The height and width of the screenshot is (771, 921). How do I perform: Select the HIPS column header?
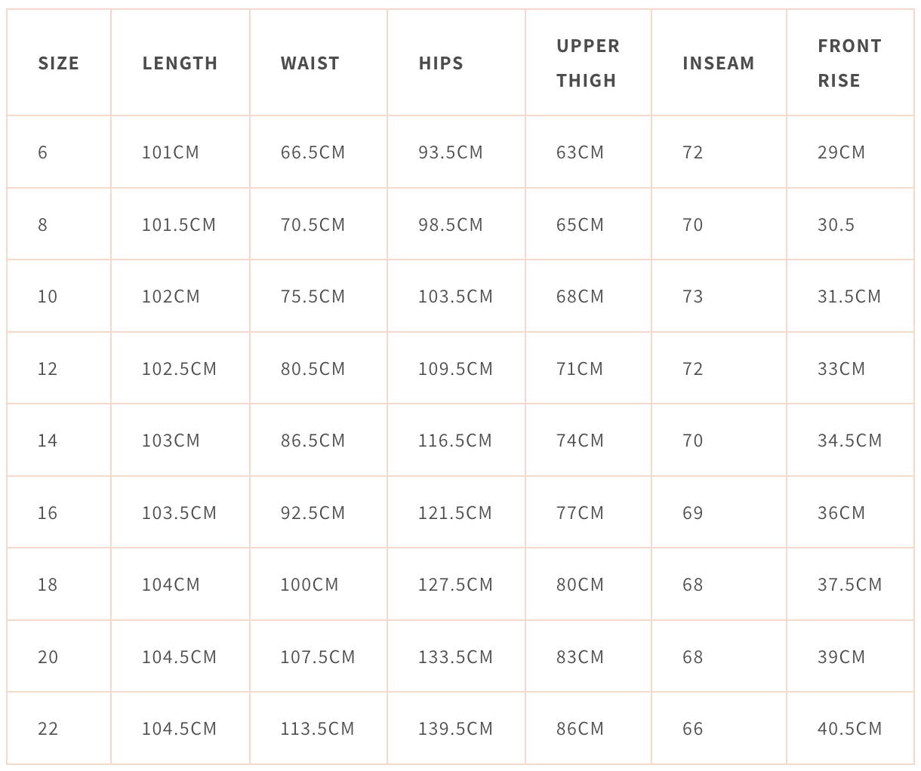pyautogui.click(x=441, y=63)
